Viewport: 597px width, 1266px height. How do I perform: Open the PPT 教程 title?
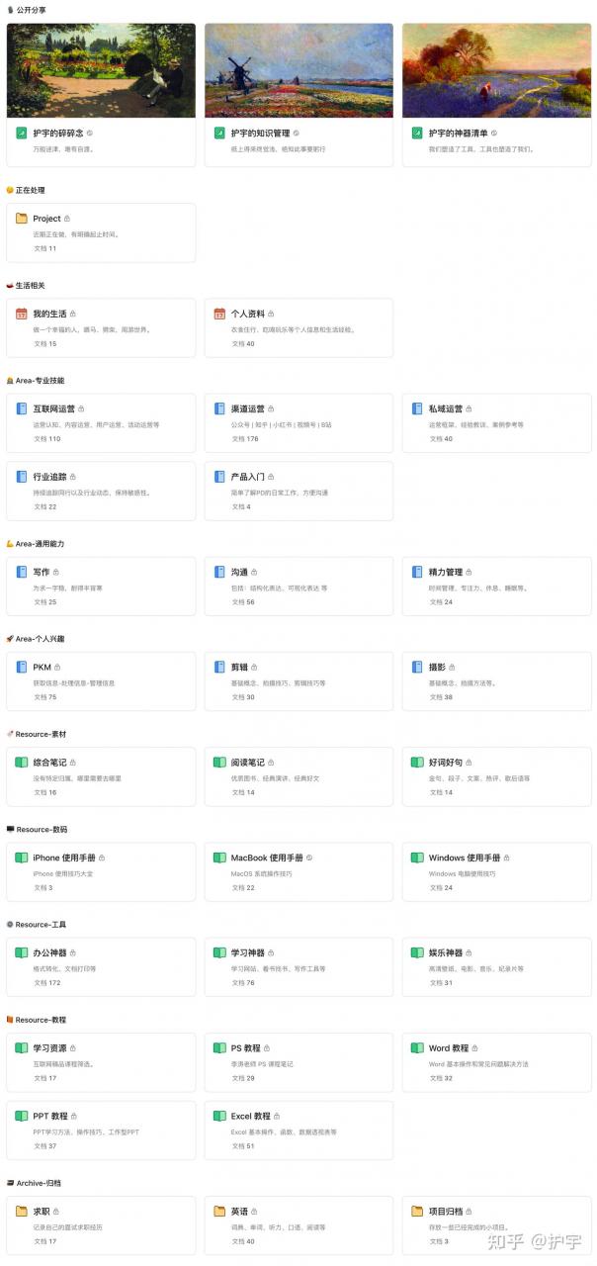(50, 1117)
